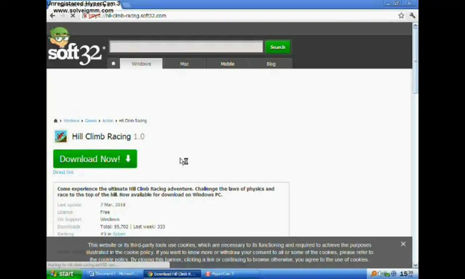
Task: Open the Windows tab
Action: click(x=141, y=64)
